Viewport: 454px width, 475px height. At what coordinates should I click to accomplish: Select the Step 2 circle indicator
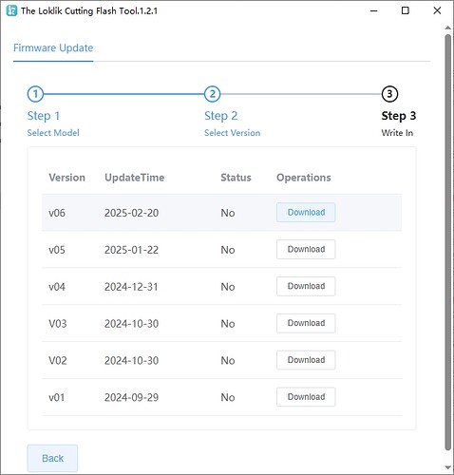(x=212, y=94)
